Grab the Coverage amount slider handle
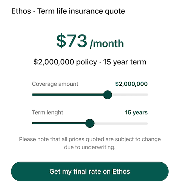This screenshot has height=192, width=177. click(108, 95)
